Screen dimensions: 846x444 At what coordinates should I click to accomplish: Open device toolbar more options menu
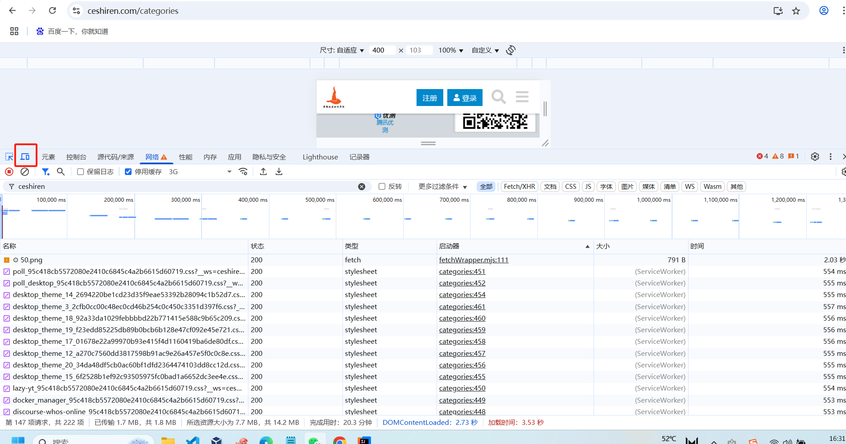point(843,50)
